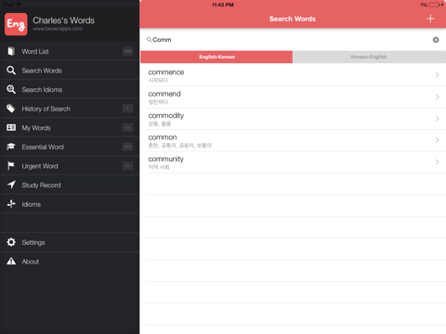Expand the commodity entry chevron
The image size is (446, 334).
click(437, 119)
